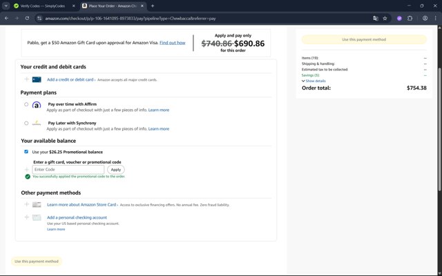Open the tab search dropdown arrow
This screenshot has height=276, width=442.
pyautogui.click(x=6, y=6)
